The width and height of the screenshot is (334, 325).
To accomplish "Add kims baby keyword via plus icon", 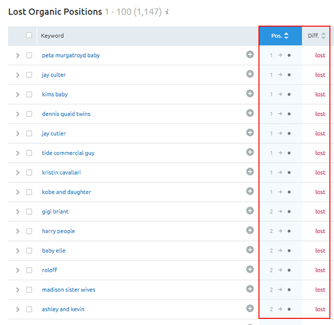I will click(250, 93).
